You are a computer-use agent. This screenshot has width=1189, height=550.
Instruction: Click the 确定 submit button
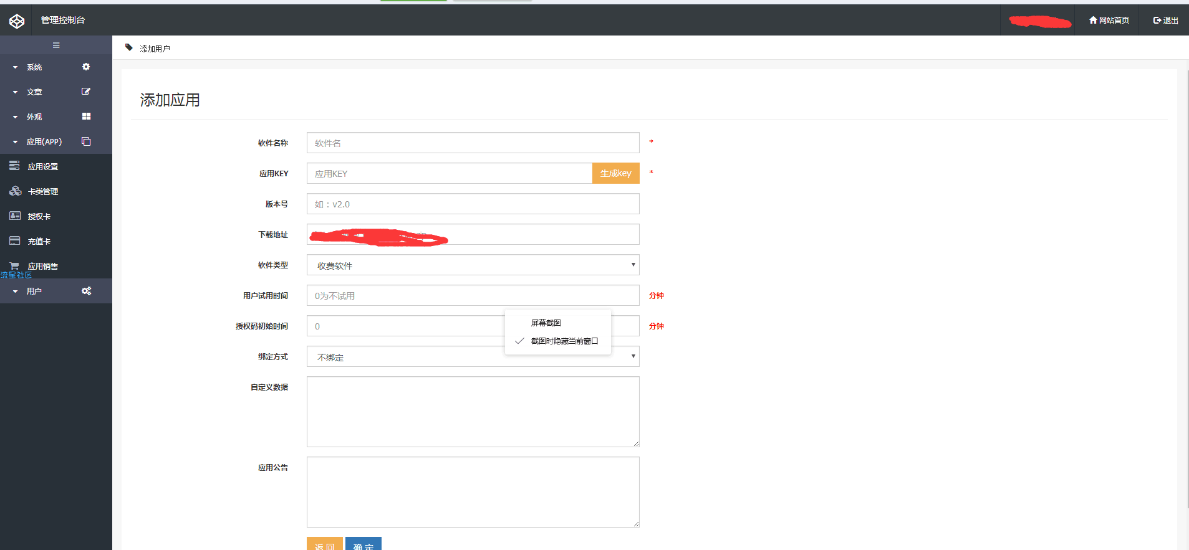(363, 544)
